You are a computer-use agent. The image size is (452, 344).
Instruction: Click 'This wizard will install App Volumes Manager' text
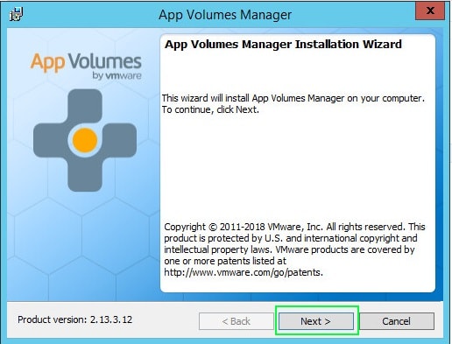(293, 98)
